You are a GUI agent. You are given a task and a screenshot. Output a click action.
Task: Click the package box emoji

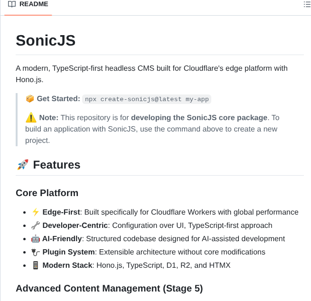tap(30, 99)
